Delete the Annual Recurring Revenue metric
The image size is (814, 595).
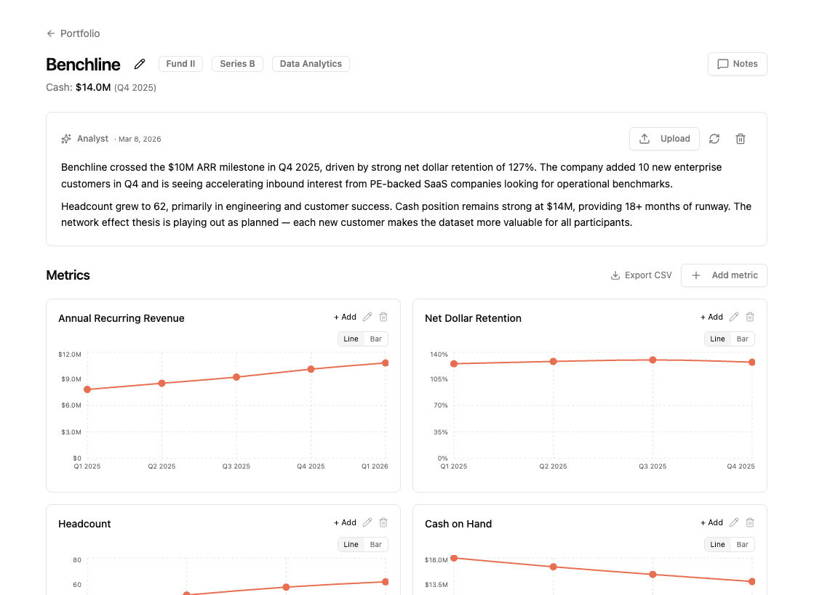tap(383, 317)
